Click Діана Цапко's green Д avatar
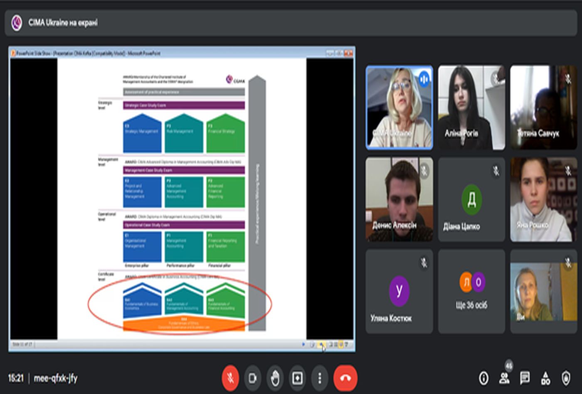The width and height of the screenshot is (582, 394). pos(471,199)
